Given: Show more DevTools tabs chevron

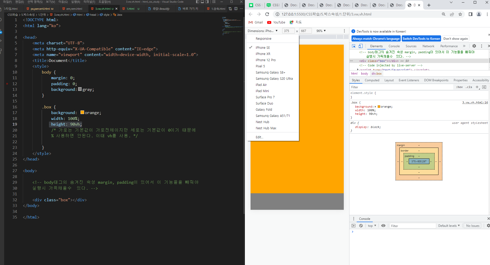Looking at the screenshot, I should (464, 46).
